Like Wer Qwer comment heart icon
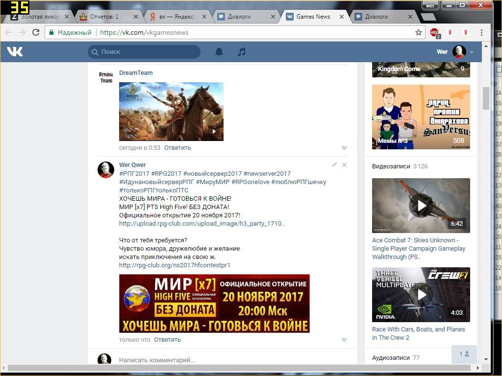The height and width of the screenshot is (376, 502). [x=344, y=340]
